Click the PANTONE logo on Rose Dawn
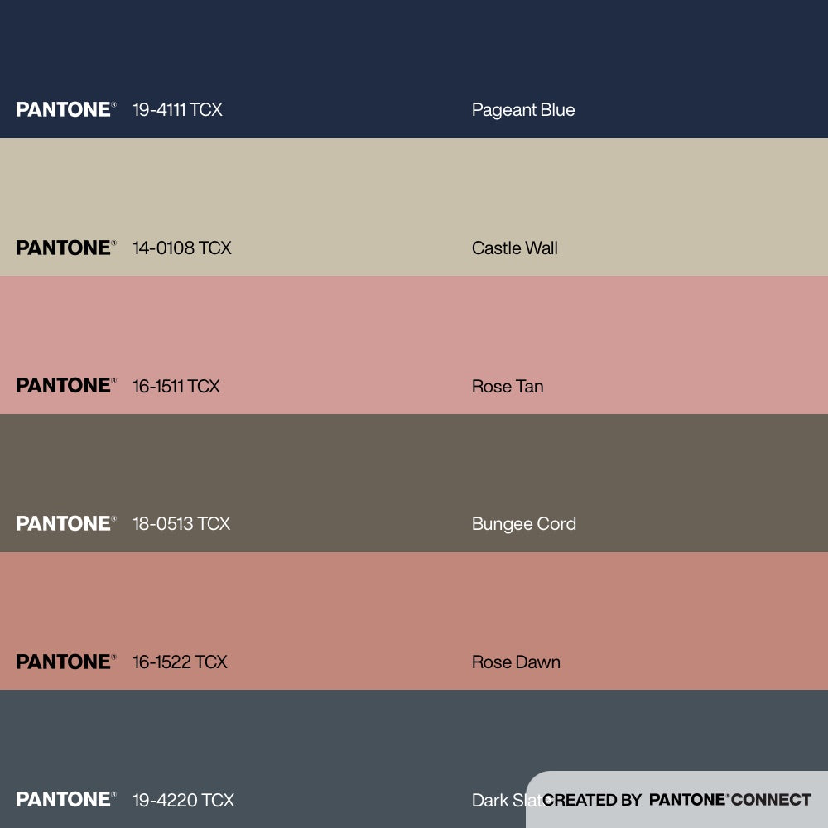Screen dimensions: 828x828 click(x=65, y=662)
